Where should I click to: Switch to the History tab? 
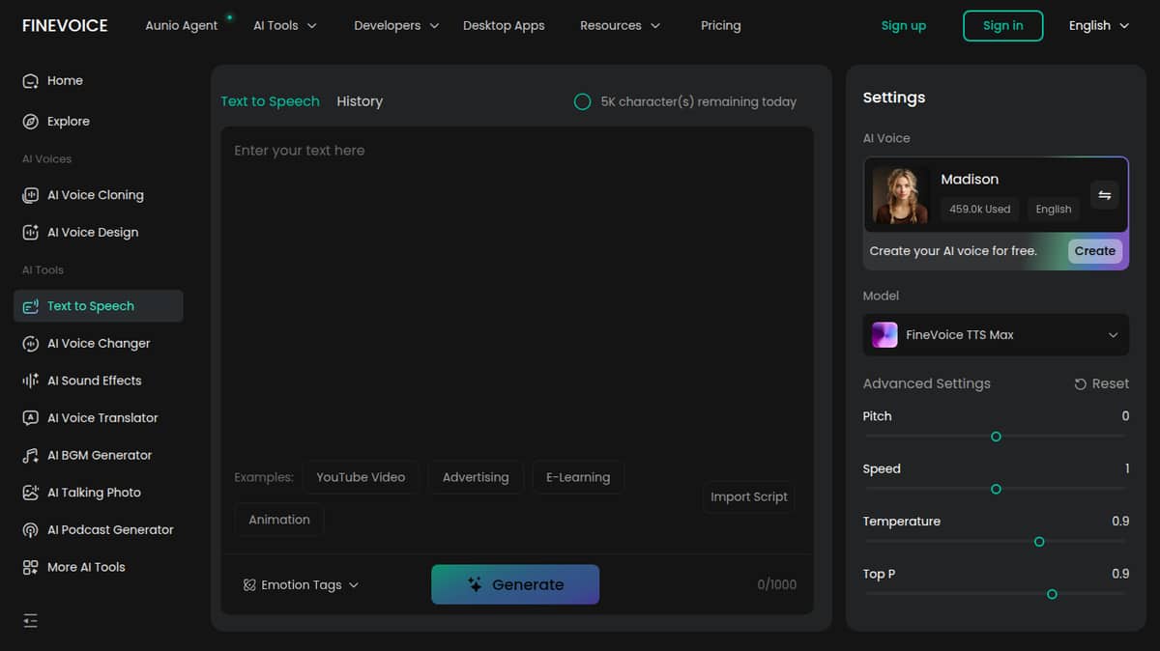[360, 101]
